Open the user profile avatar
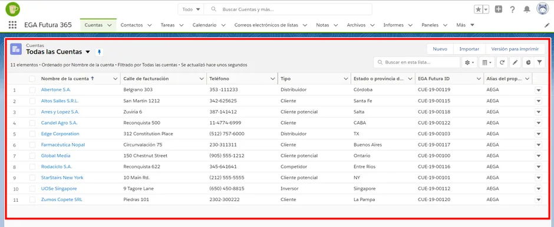554x227 pixels. (x=542, y=9)
